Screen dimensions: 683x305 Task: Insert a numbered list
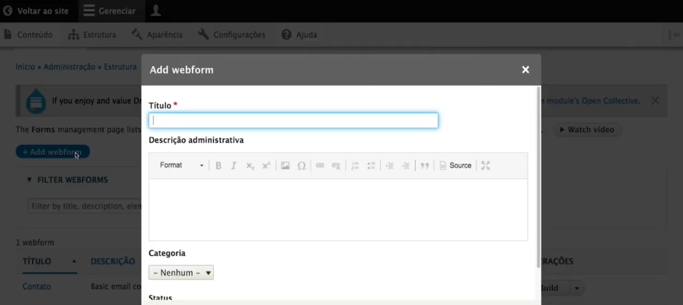(355, 165)
